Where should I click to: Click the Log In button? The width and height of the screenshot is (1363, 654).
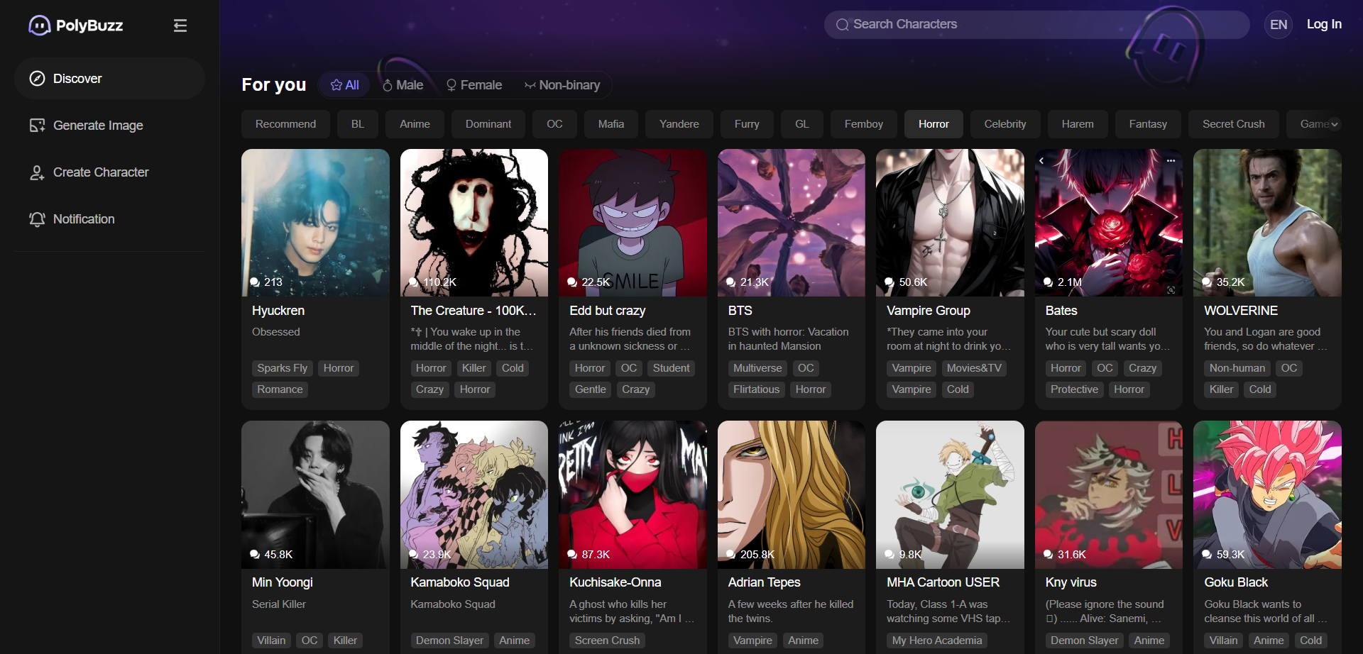coord(1324,24)
